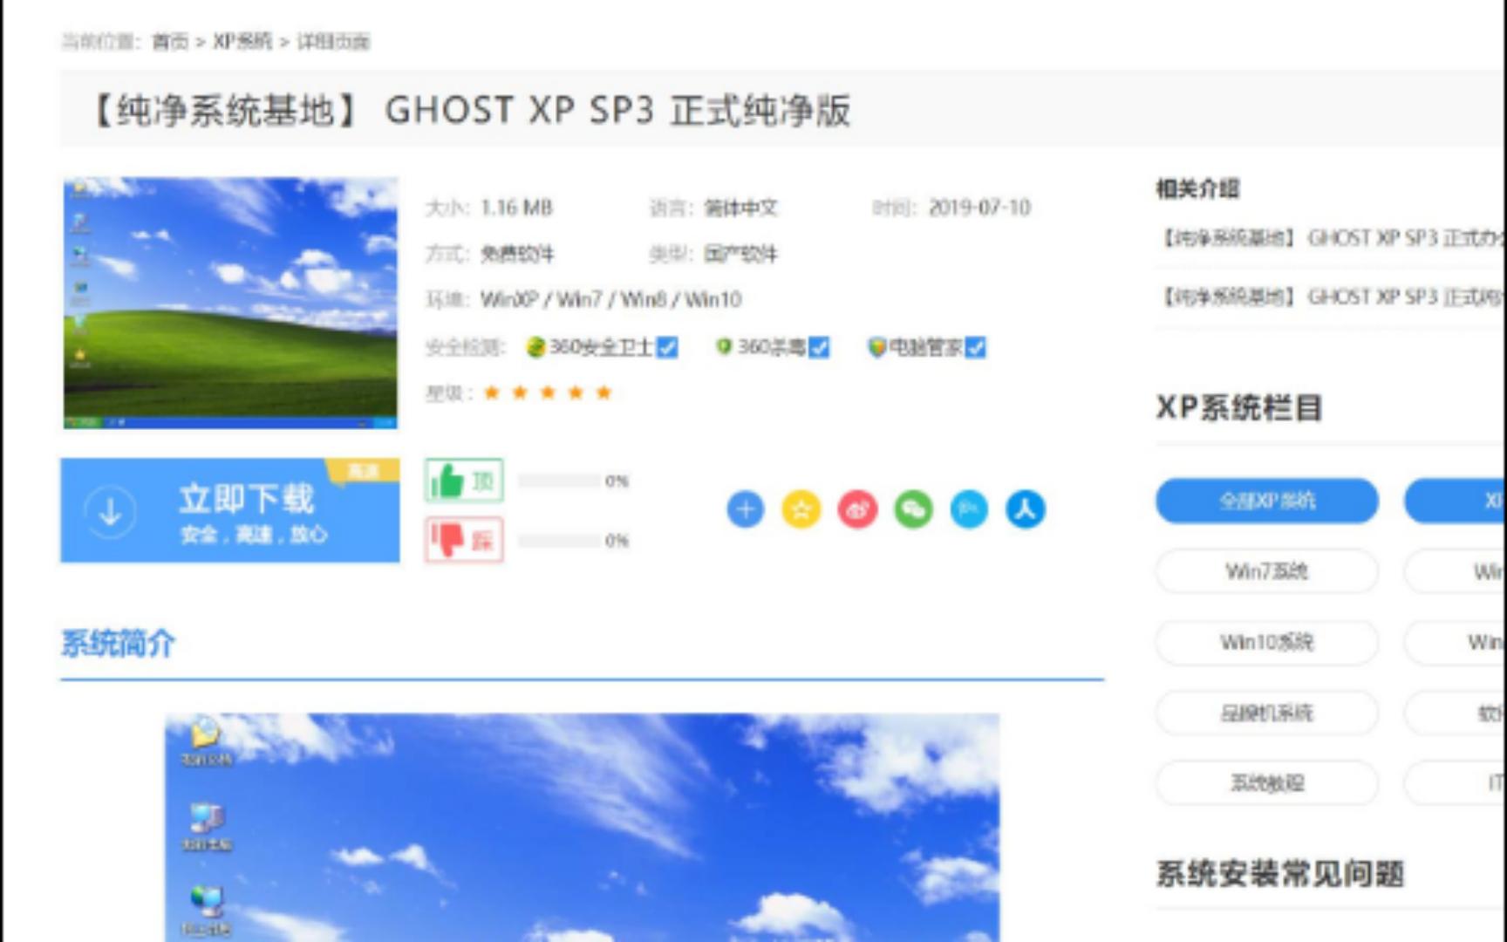The width and height of the screenshot is (1507, 942).
Task: Click the blue plus share icon
Action: click(745, 509)
